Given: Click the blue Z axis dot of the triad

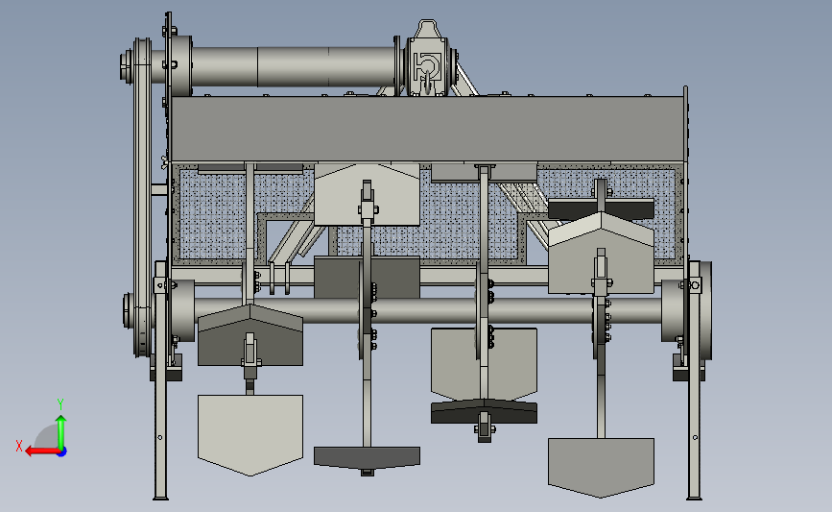Looking at the screenshot, I should [x=62, y=451].
